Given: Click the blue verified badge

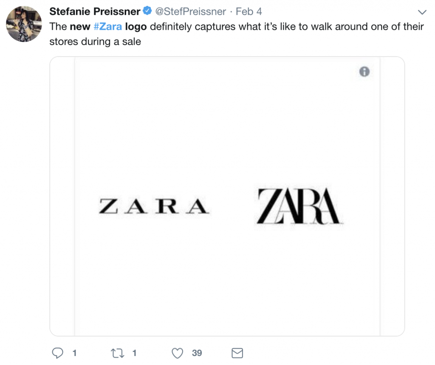Looking at the screenshot, I should tap(147, 11).
